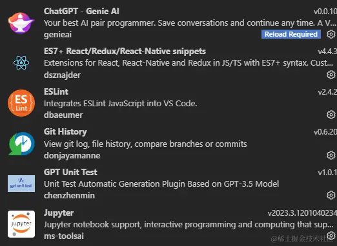Select the Jupyter extension title
The image size is (337, 246).
coord(59,213)
